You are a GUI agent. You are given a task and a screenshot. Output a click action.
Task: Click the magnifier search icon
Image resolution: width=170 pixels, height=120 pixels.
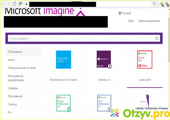[157, 38]
